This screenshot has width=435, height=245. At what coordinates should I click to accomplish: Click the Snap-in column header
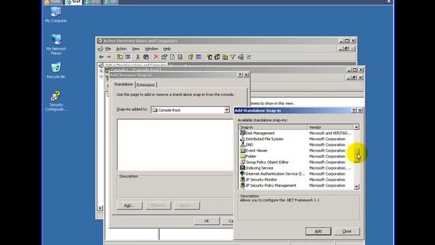[273, 127]
